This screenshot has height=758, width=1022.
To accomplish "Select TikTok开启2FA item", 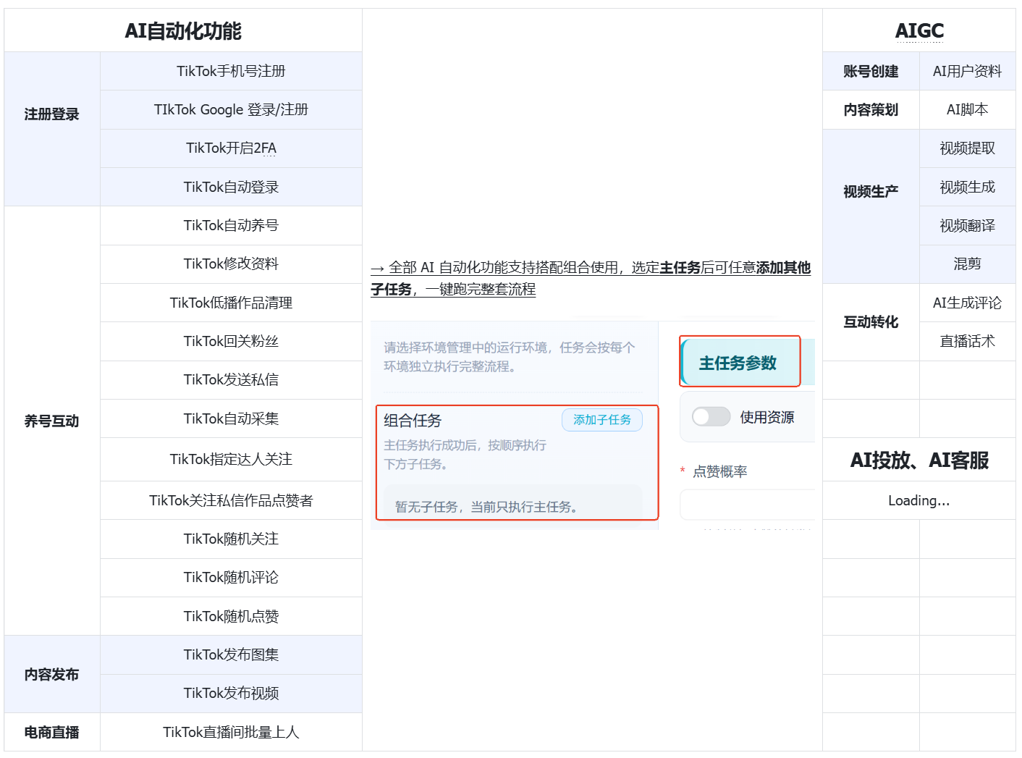I will pos(231,148).
